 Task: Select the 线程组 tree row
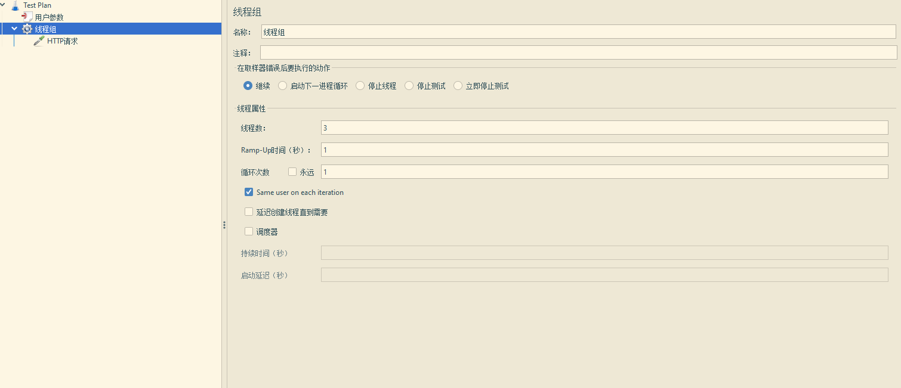click(111, 29)
